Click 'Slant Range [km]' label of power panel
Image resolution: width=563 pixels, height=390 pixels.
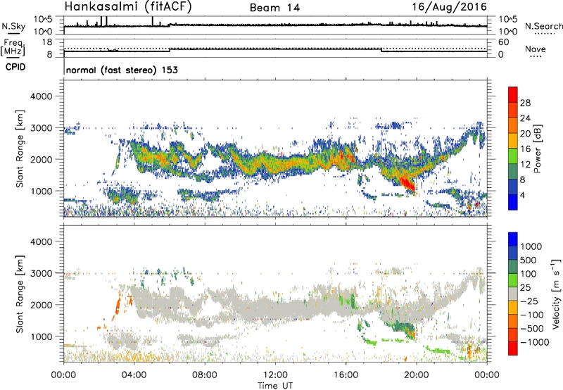point(20,149)
